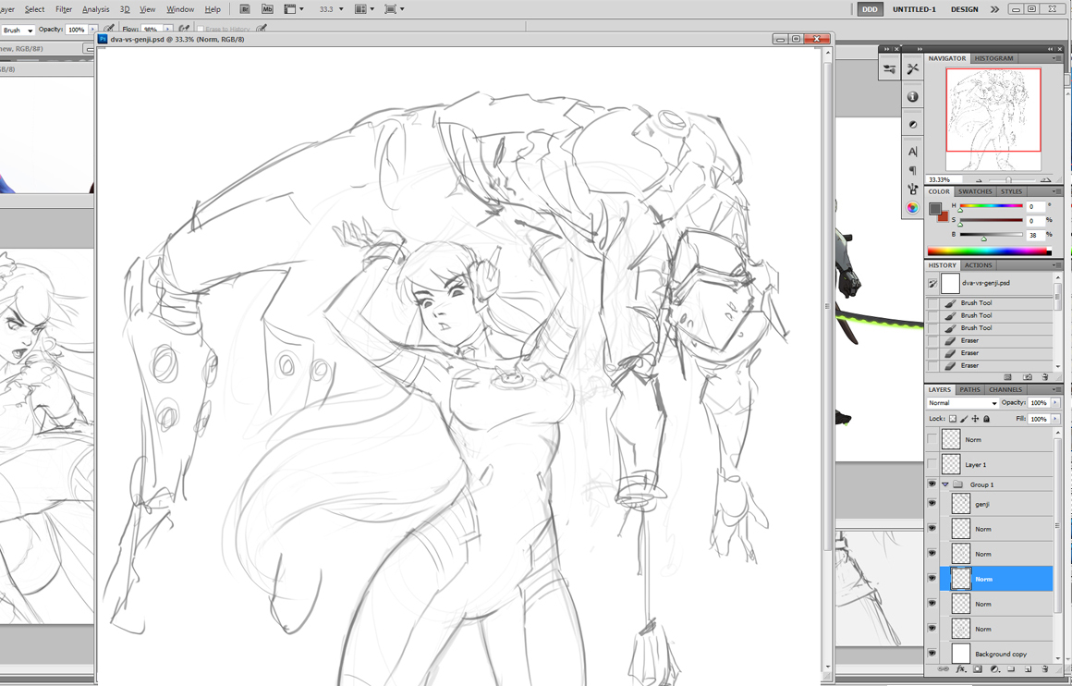
Task: Hide the genji layer
Action: click(x=932, y=502)
